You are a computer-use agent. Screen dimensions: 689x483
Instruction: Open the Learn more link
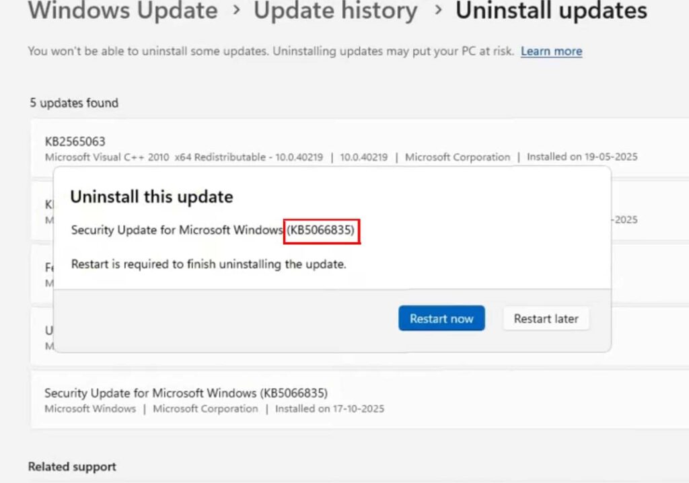[x=550, y=51]
